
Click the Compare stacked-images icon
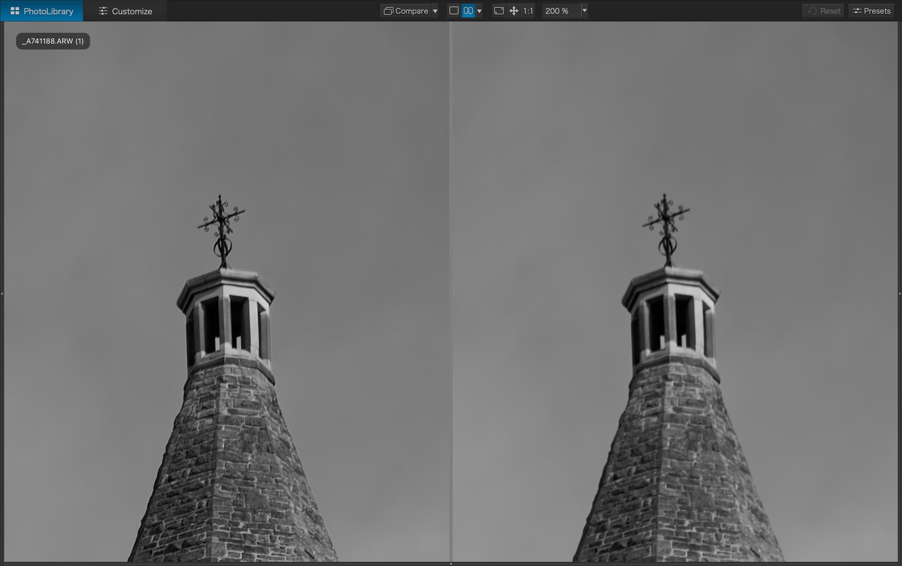tap(388, 11)
